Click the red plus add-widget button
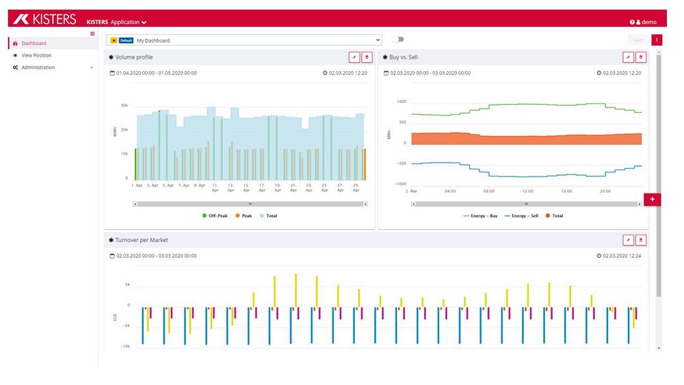Viewport: 684px width, 385px height. tap(652, 199)
